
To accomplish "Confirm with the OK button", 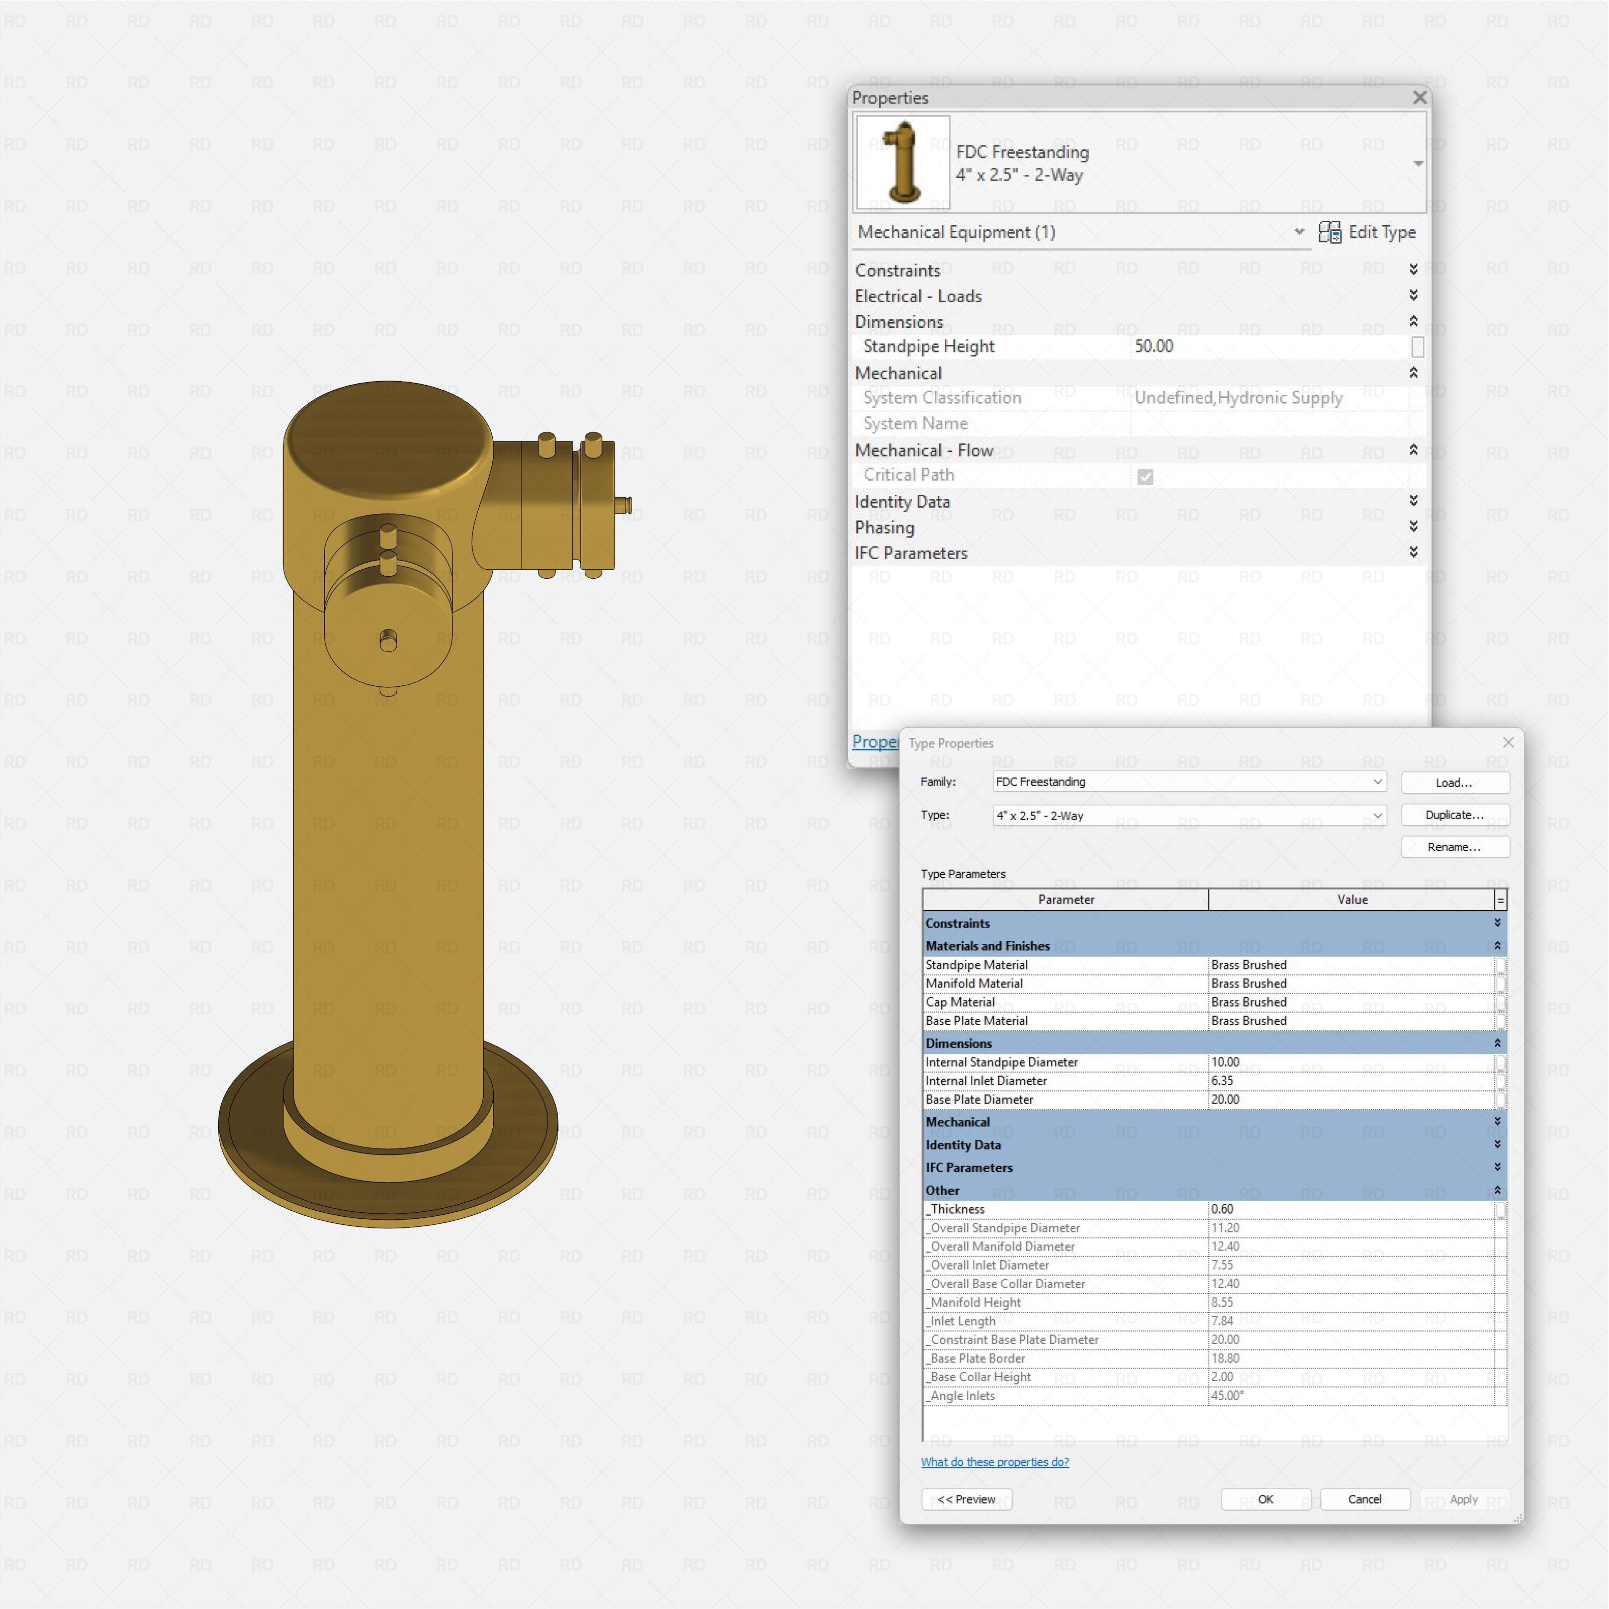I will point(1265,1499).
